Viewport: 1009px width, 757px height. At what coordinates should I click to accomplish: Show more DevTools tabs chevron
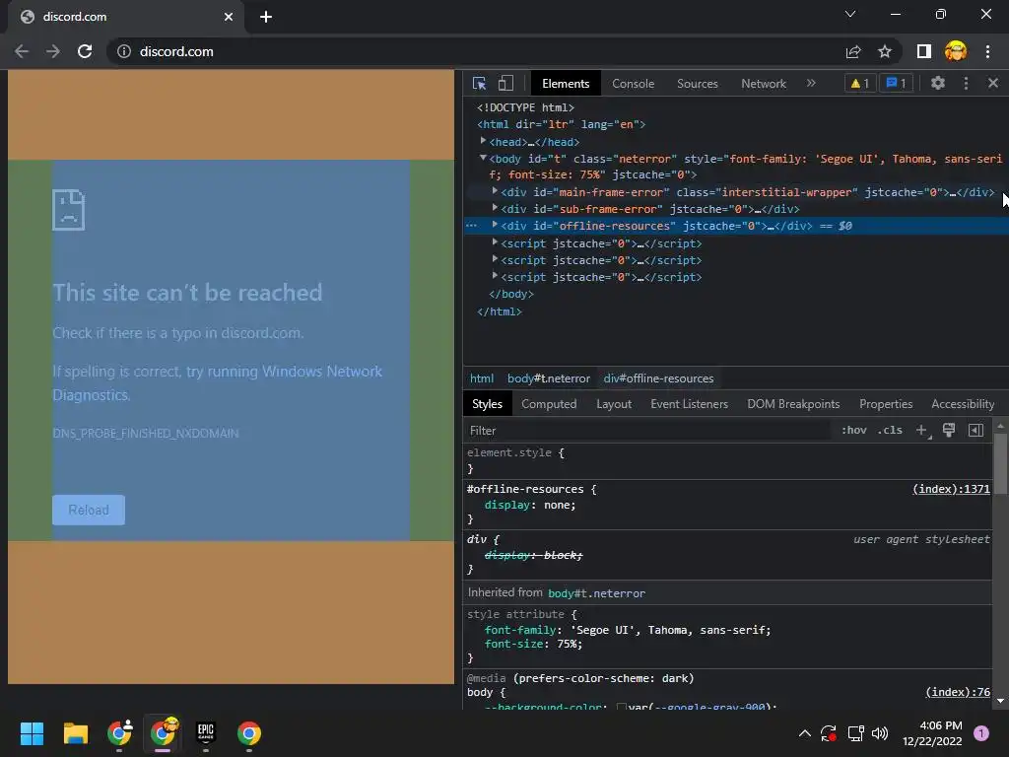click(x=811, y=83)
